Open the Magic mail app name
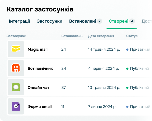This screenshot has height=121, width=152. coord(38,50)
